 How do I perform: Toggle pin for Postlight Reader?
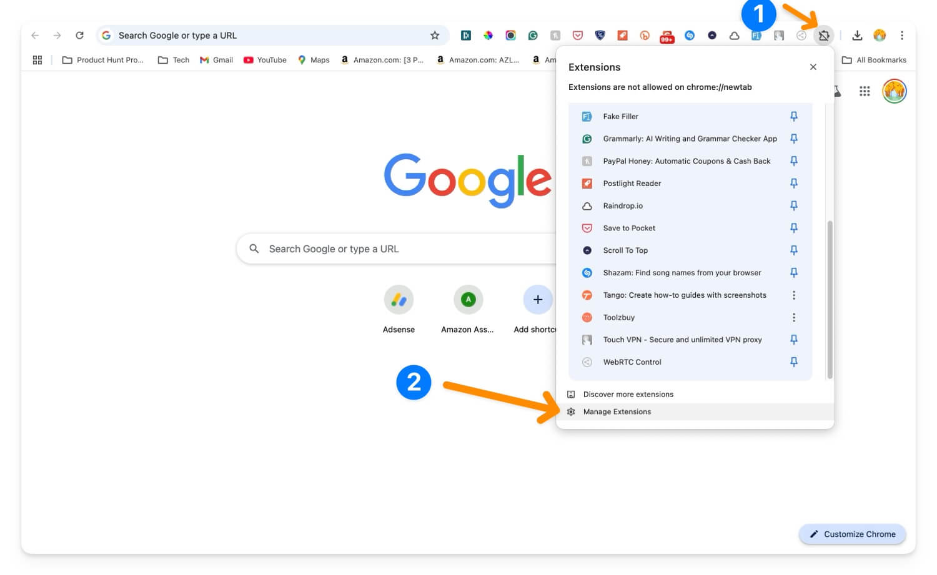point(794,184)
